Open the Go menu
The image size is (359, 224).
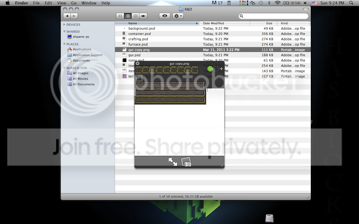(74, 3)
